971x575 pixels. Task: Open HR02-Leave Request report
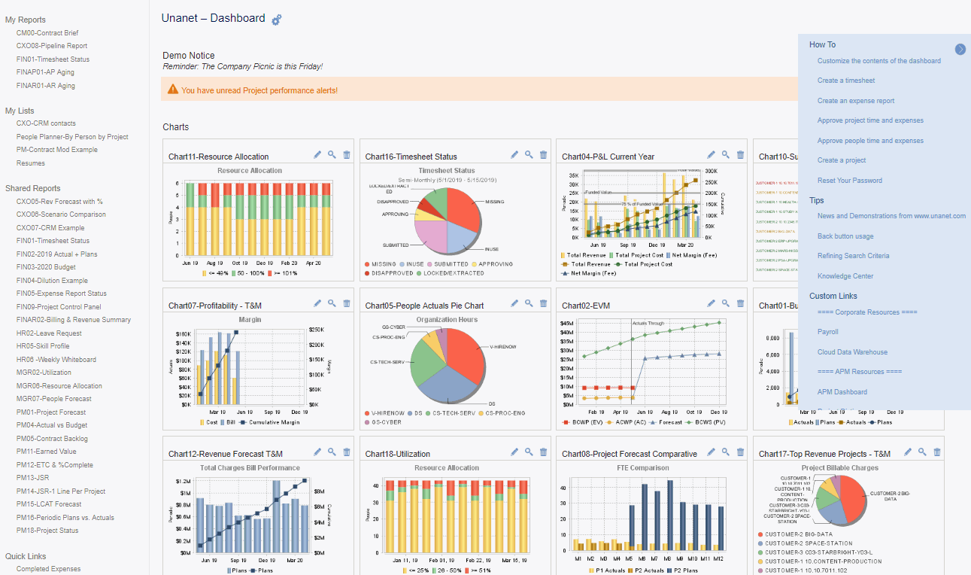click(x=49, y=333)
